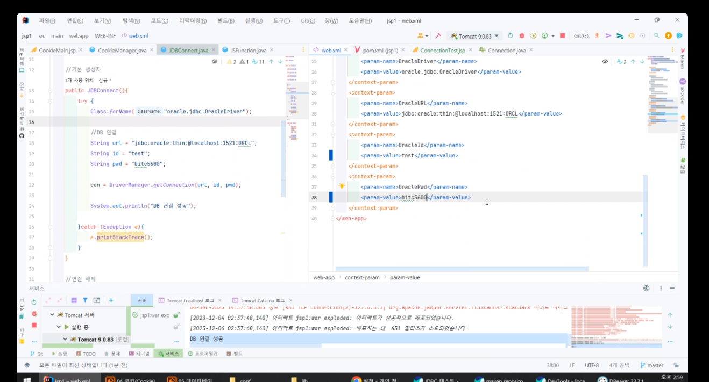Click the Build hammer icon
709x382 pixels.
[438, 36]
